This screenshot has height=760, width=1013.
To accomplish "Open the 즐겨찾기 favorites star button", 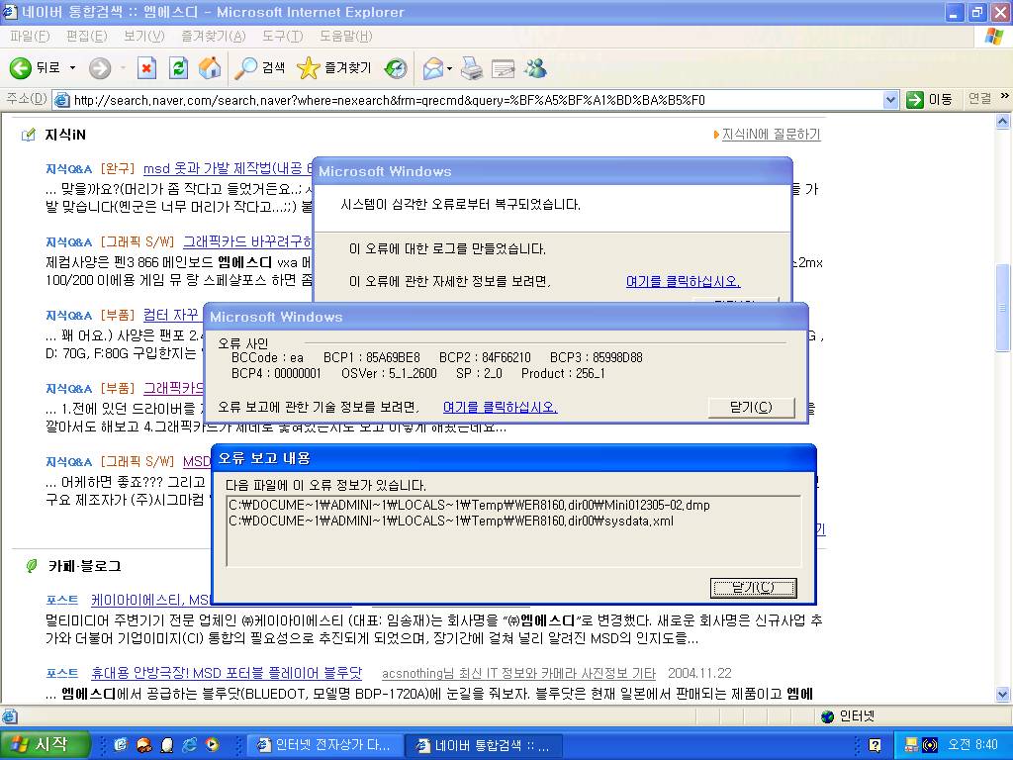I will click(334, 68).
